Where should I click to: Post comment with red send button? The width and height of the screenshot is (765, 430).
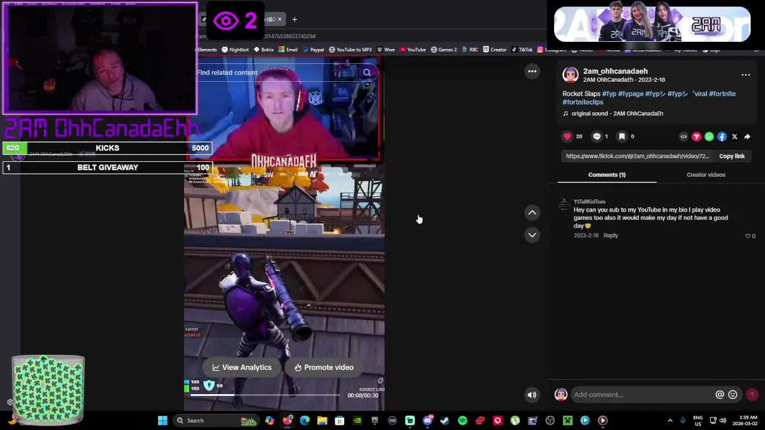(752, 394)
